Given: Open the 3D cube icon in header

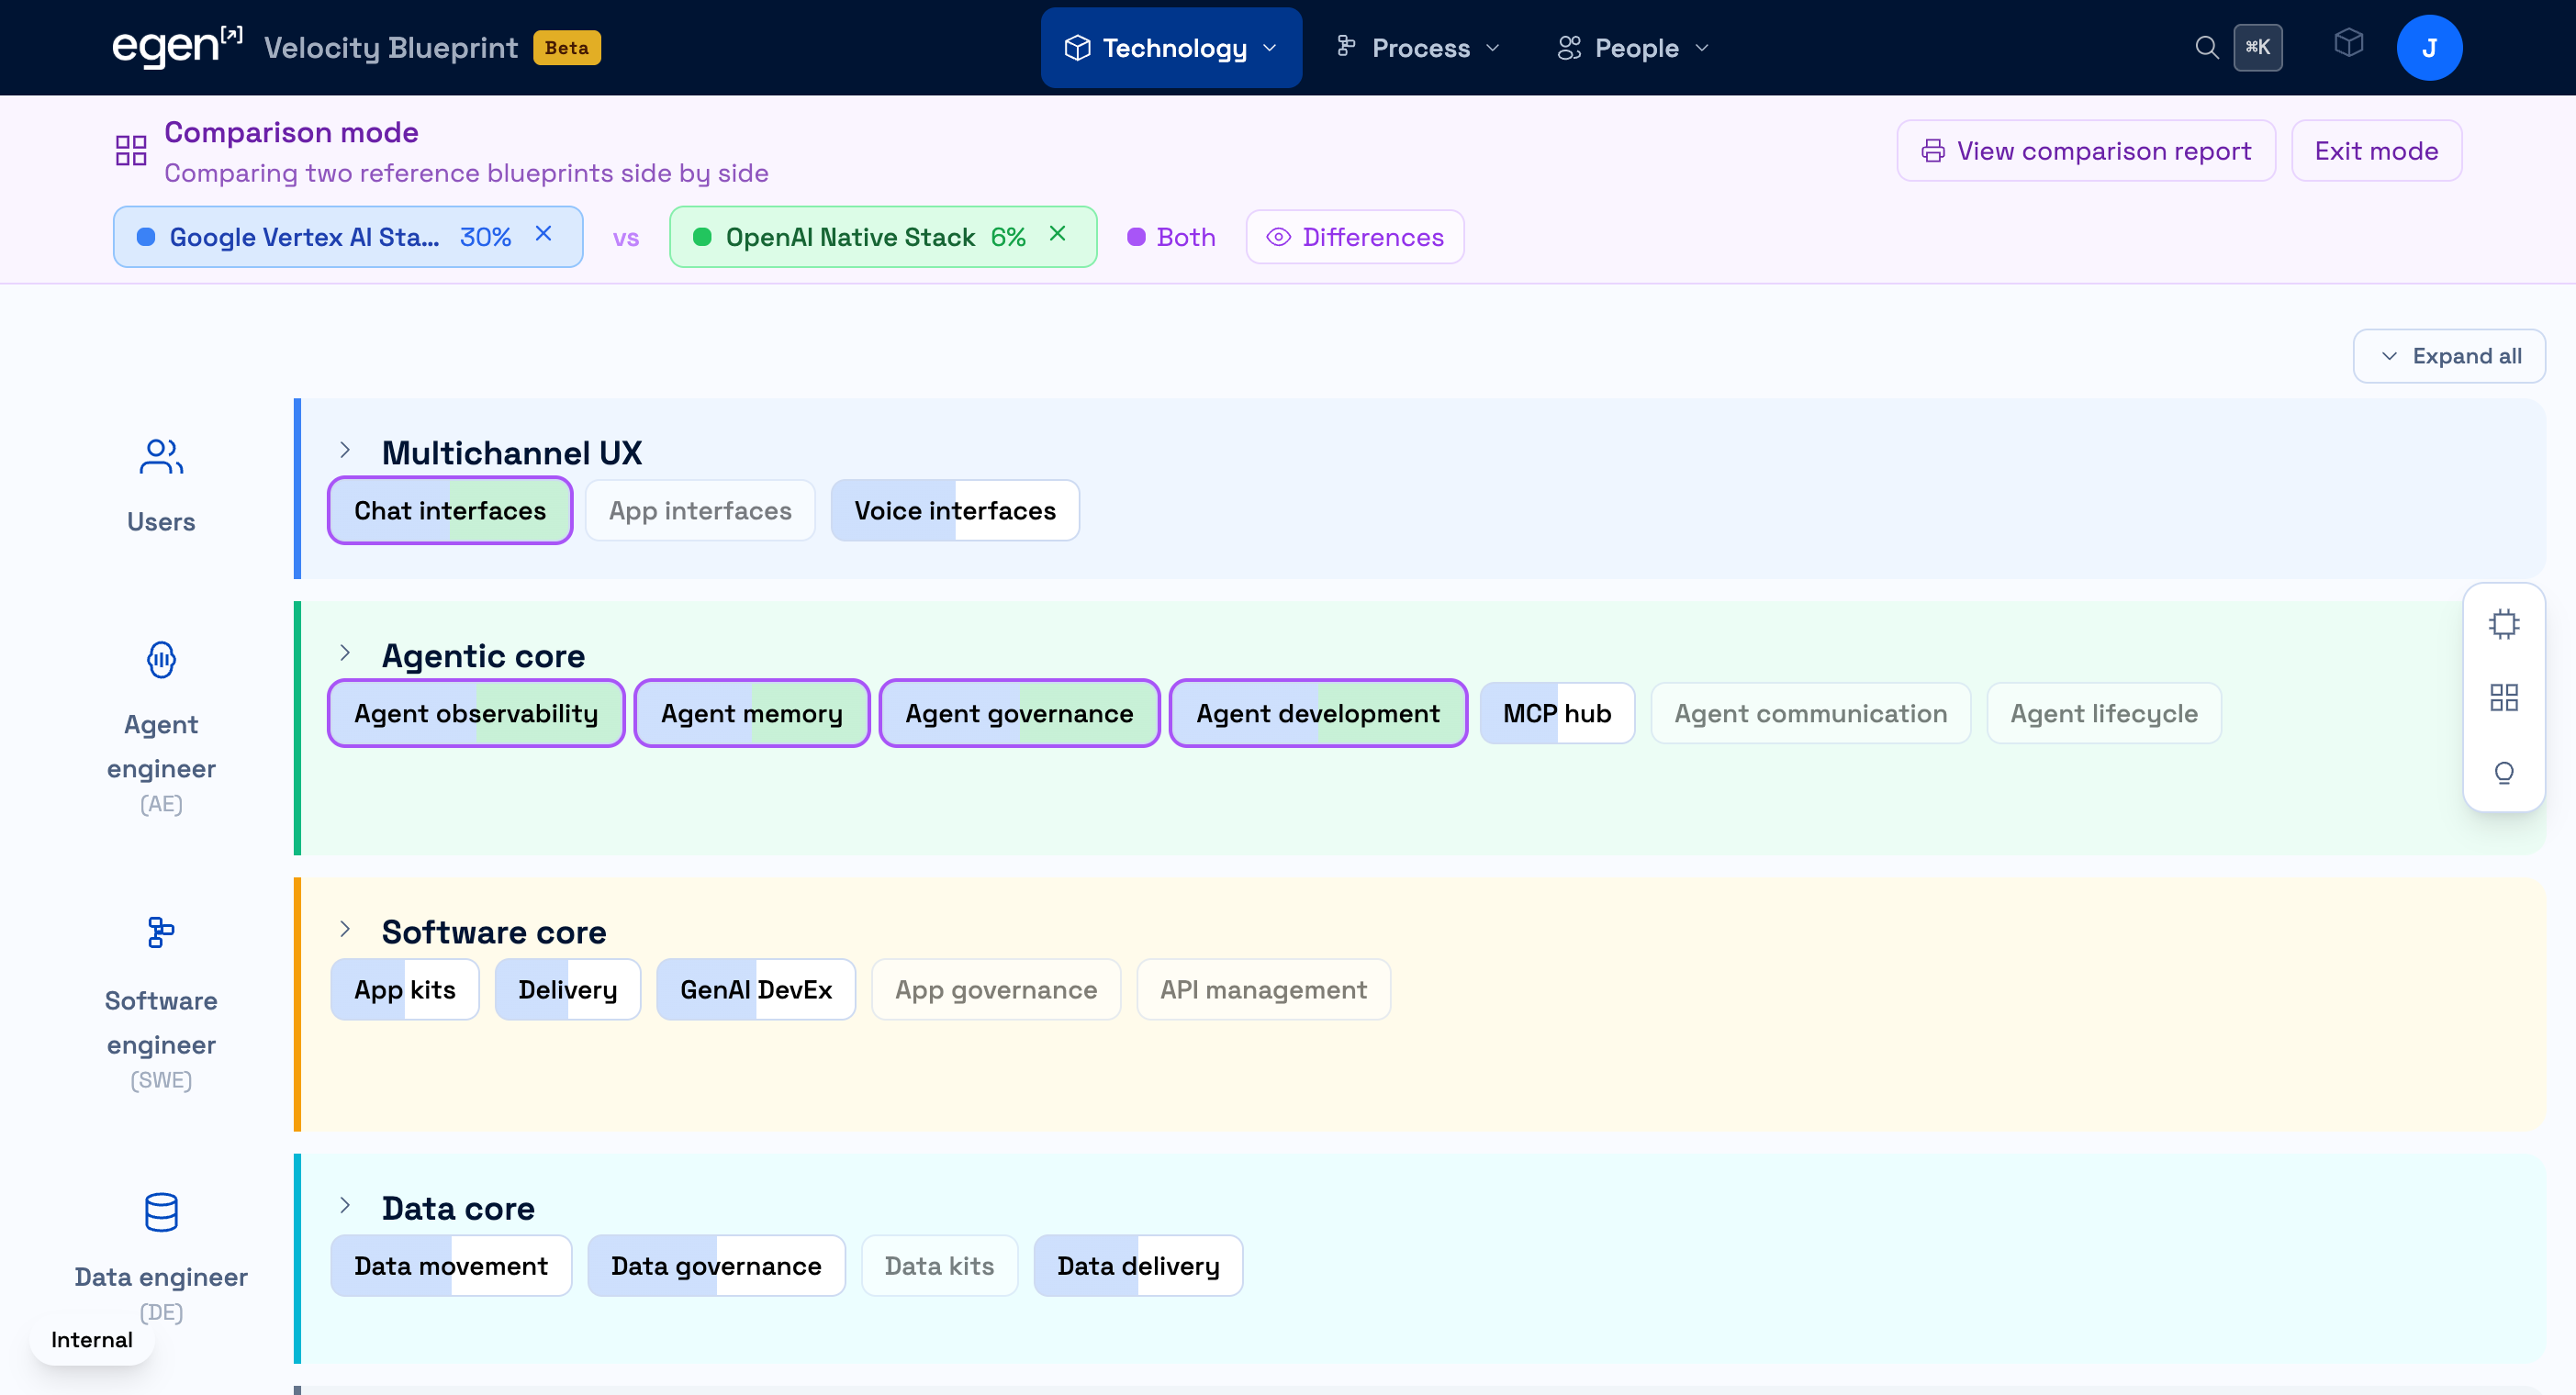Looking at the screenshot, I should click(x=2348, y=43).
